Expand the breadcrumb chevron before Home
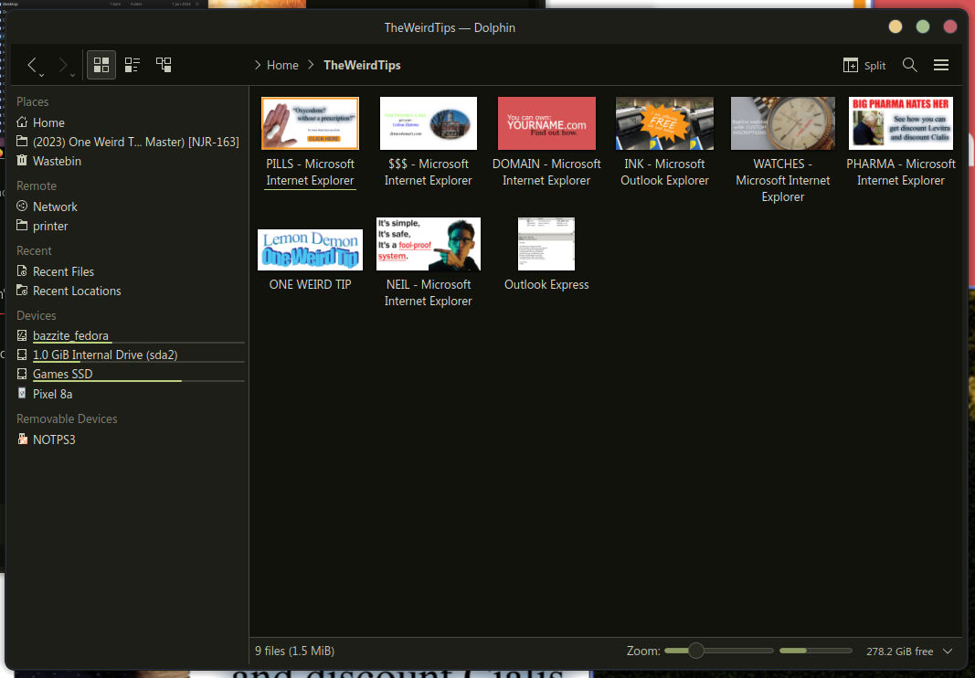Screen dimensions: 975x678 pyautogui.click(x=258, y=65)
